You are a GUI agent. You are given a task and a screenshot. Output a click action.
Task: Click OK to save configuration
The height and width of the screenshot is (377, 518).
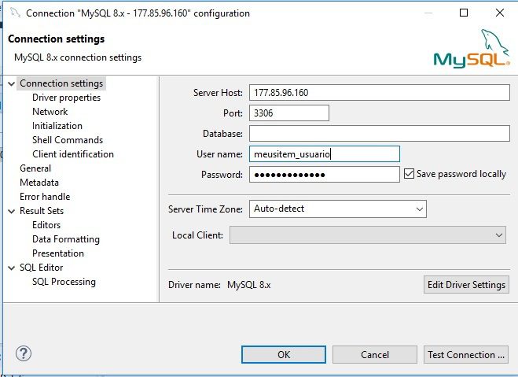point(284,354)
